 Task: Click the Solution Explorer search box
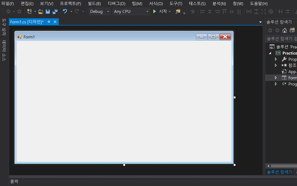tap(281, 39)
